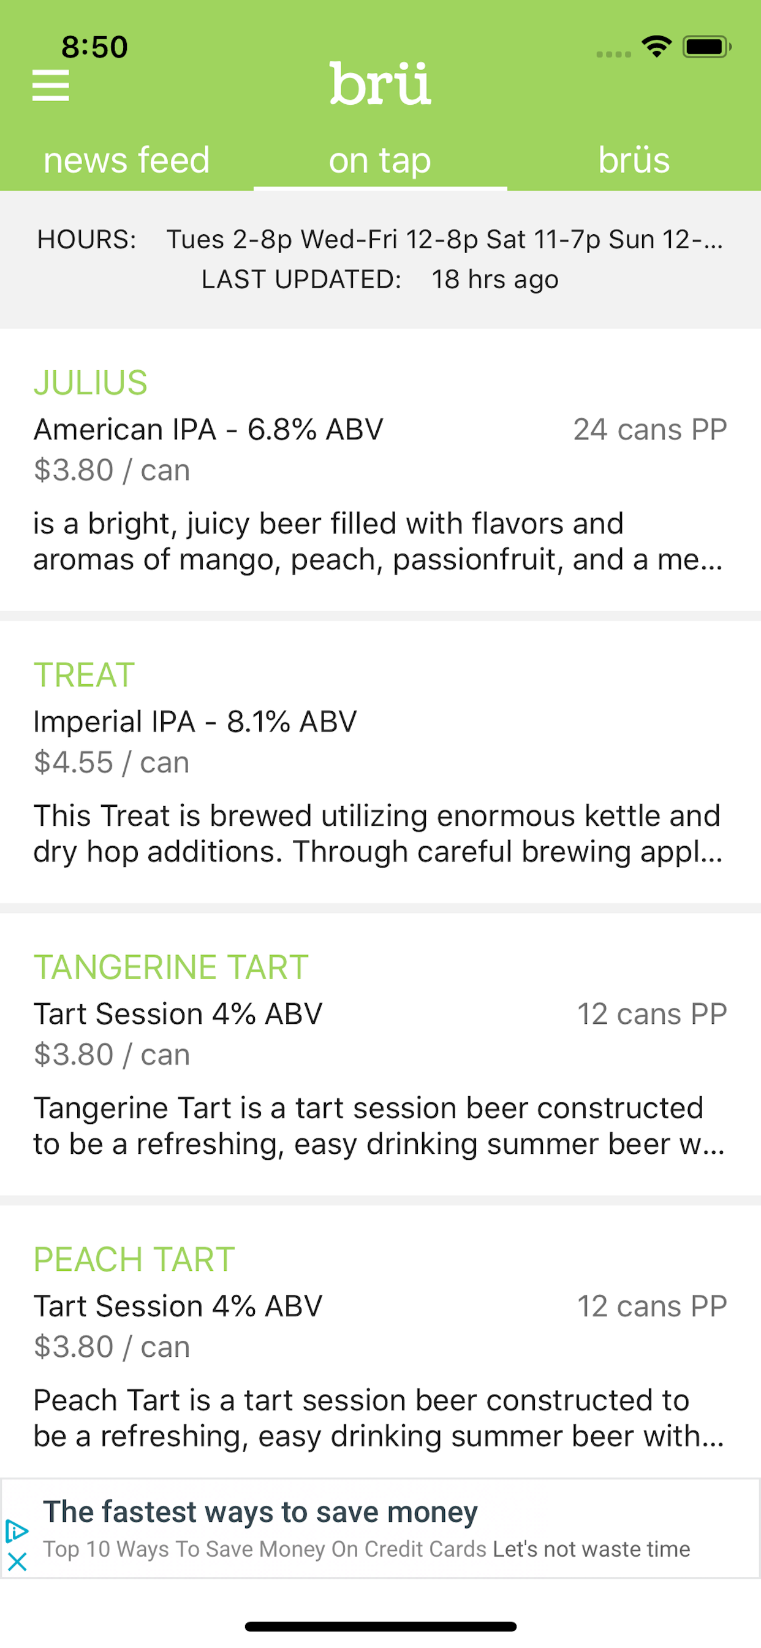The height and width of the screenshot is (1648, 761).
Task: Switch to the news feed tab
Action: 127,159
